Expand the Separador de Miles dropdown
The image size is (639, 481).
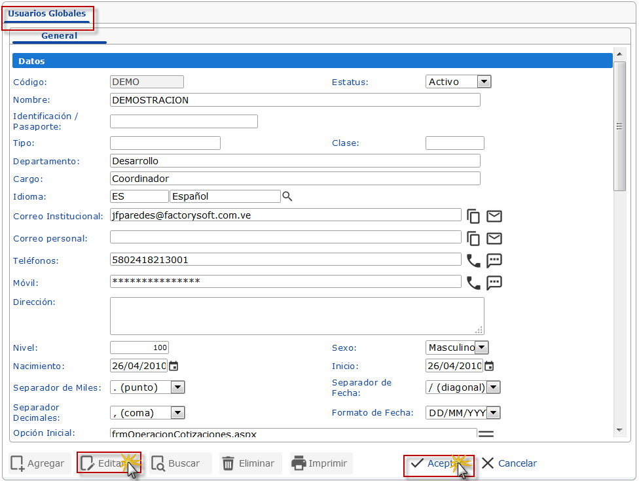tap(177, 387)
